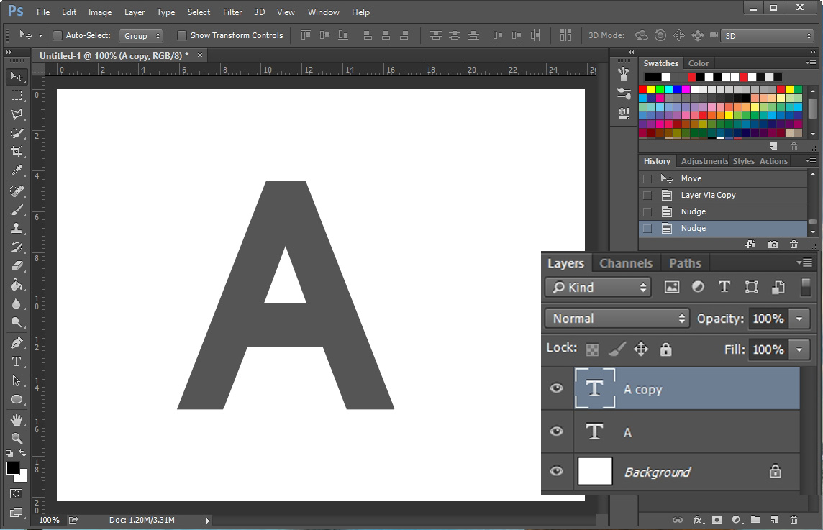Hide the Background layer
823x530 pixels.
click(x=556, y=471)
